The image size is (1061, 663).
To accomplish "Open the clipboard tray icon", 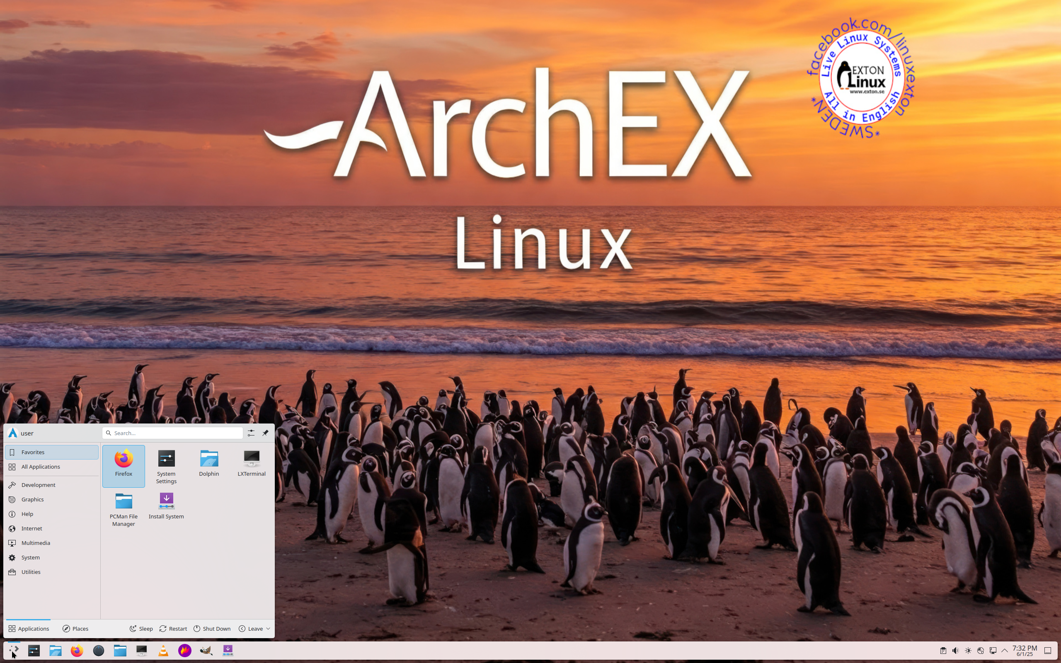I will [x=942, y=650].
